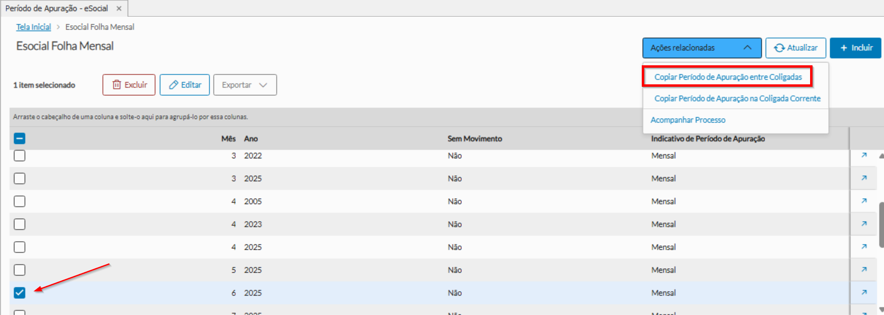Sort by the Ano column header

tap(251, 139)
